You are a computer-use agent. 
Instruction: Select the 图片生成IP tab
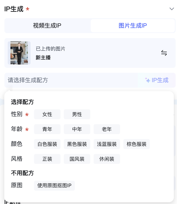(133, 25)
